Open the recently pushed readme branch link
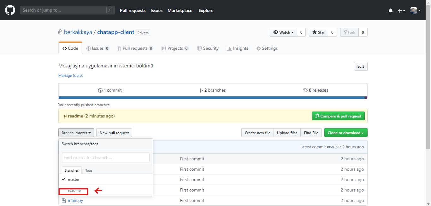 coord(75,116)
